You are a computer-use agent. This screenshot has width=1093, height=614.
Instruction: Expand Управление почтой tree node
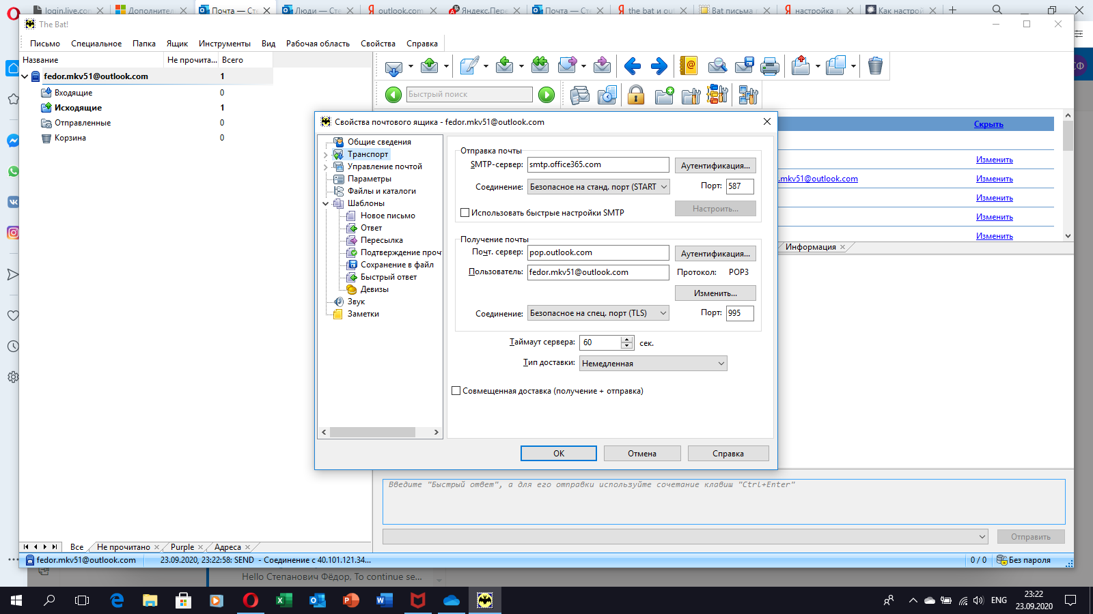325,167
